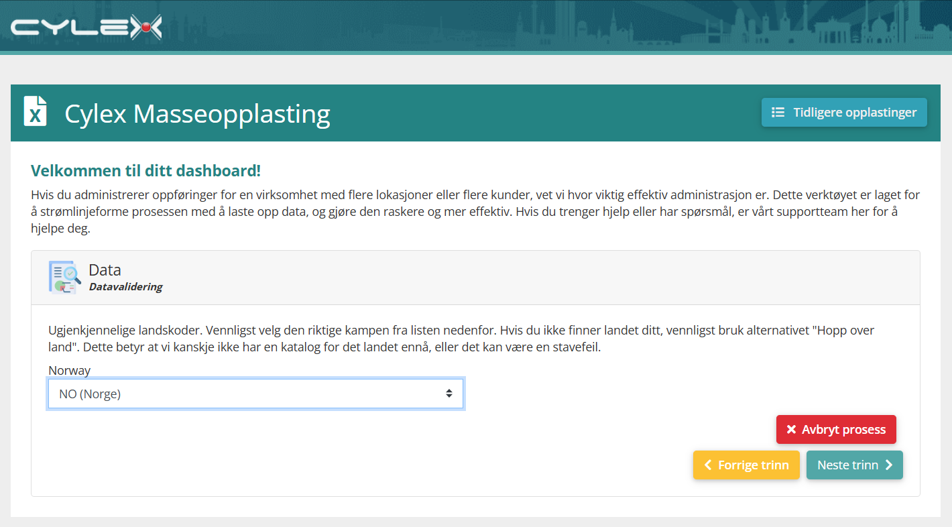The image size is (952, 527).
Task: Click the Data section heading
Action: (x=105, y=270)
